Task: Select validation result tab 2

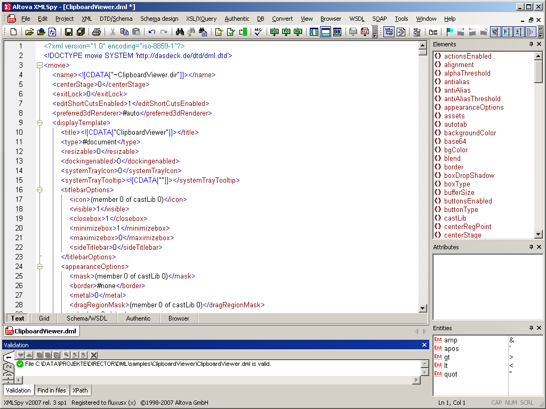Action: 9,366
